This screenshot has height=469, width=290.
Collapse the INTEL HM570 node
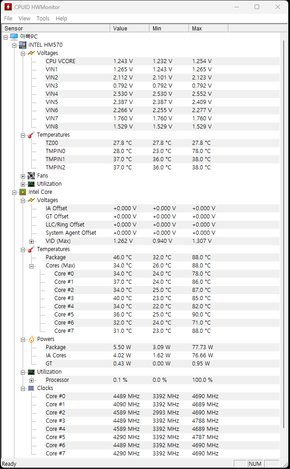(14, 45)
